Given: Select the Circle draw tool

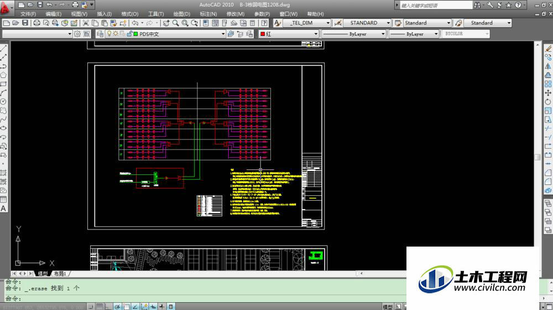Looking at the screenshot, I should pyautogui.click(x=3, y=101).
